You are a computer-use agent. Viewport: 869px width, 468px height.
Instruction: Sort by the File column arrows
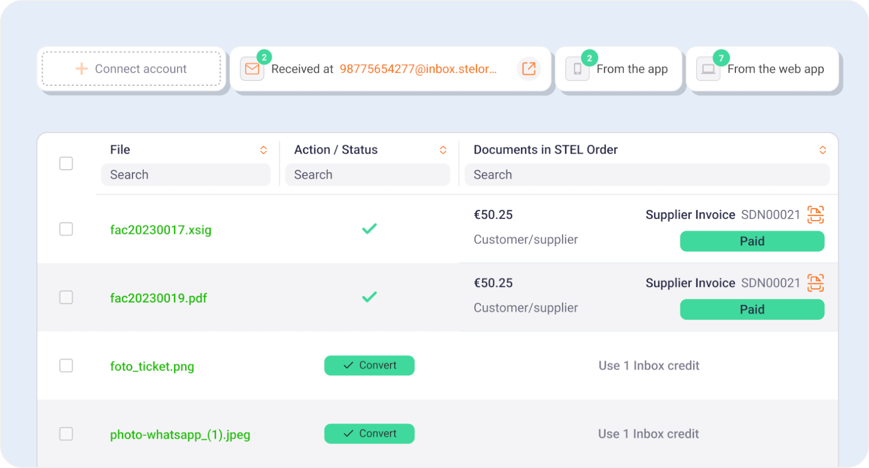(x=263, y=150)
